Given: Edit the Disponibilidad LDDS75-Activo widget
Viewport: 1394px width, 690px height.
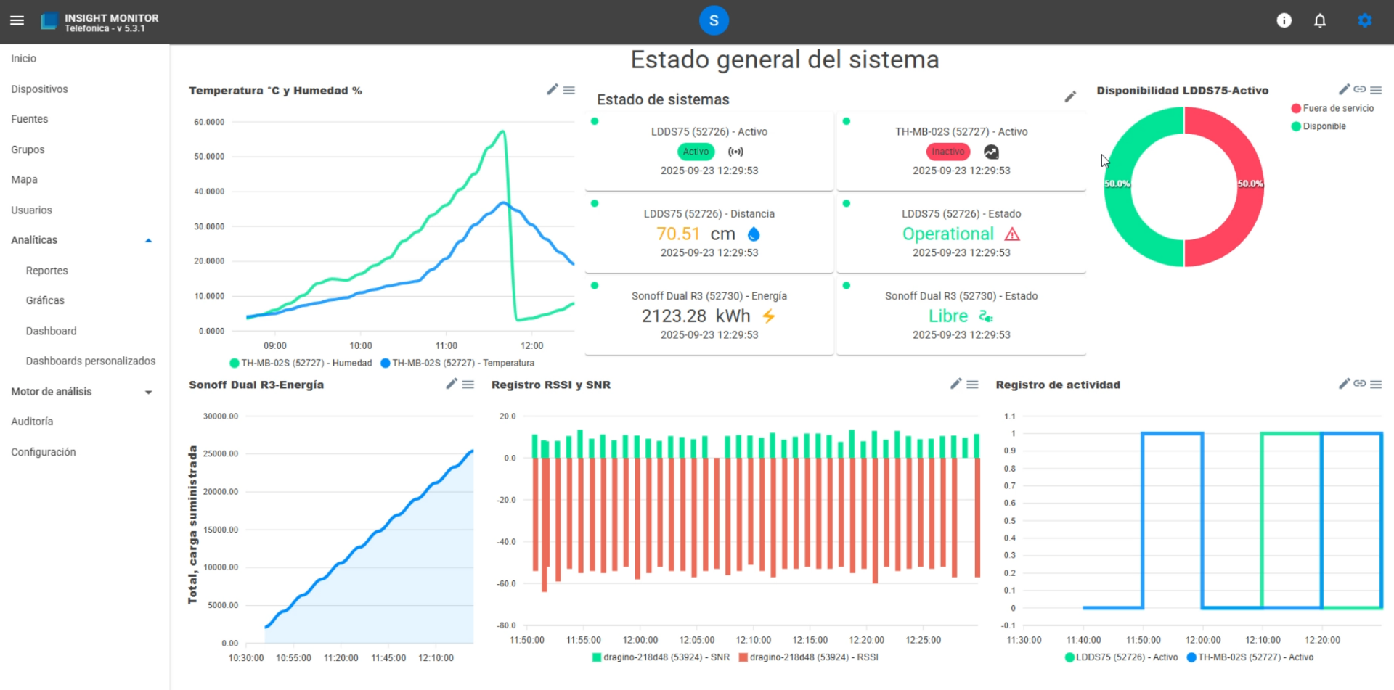Looking at the screenshot, I should pyautogui.click(x=1344, y=89).
